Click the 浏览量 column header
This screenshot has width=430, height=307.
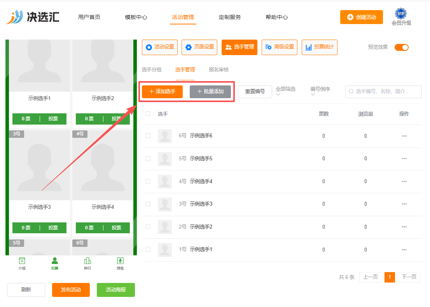365,114
